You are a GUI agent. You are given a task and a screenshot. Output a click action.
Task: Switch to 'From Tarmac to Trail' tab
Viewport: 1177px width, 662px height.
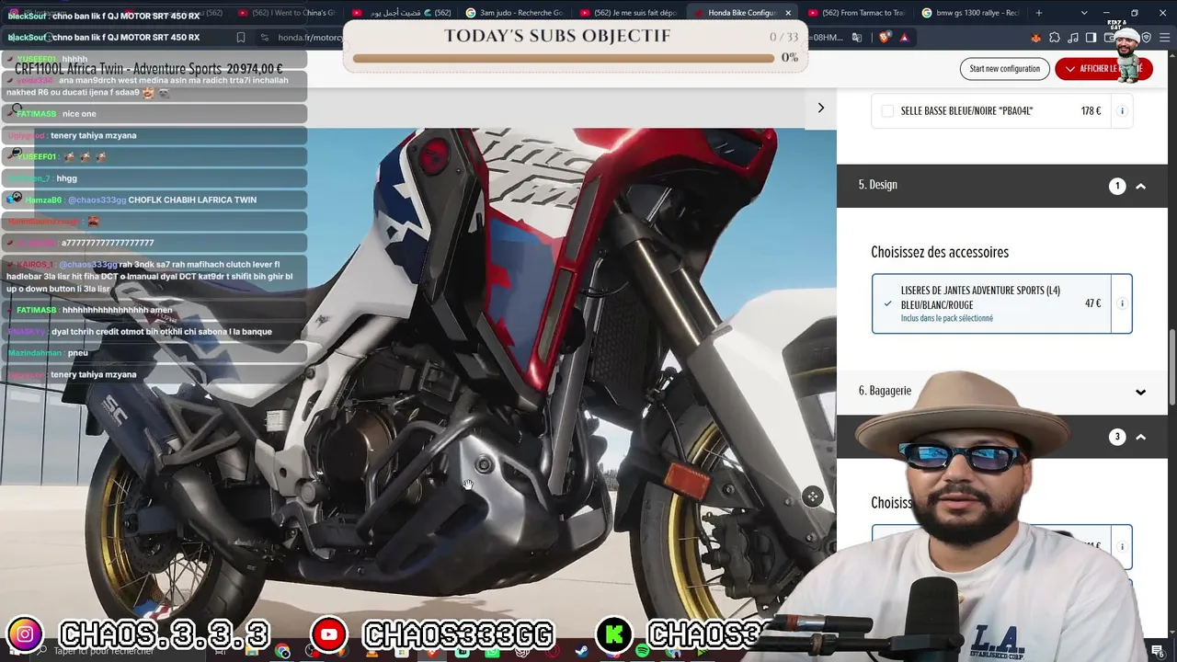pos(857,13)
